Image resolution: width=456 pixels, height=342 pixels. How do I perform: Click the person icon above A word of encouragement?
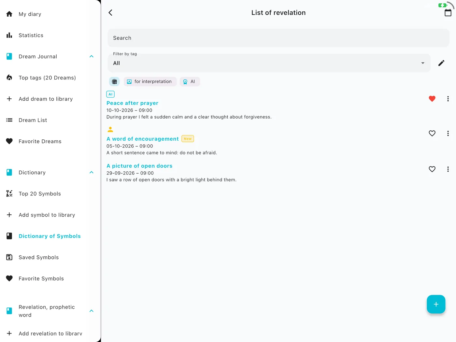(x=110, y=129)
